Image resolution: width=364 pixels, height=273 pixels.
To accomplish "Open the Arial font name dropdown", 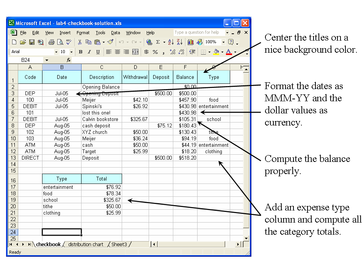I will point(56,52).
